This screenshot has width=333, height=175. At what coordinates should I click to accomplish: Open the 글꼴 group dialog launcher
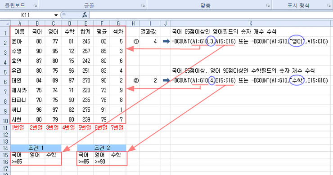[143, 5]
